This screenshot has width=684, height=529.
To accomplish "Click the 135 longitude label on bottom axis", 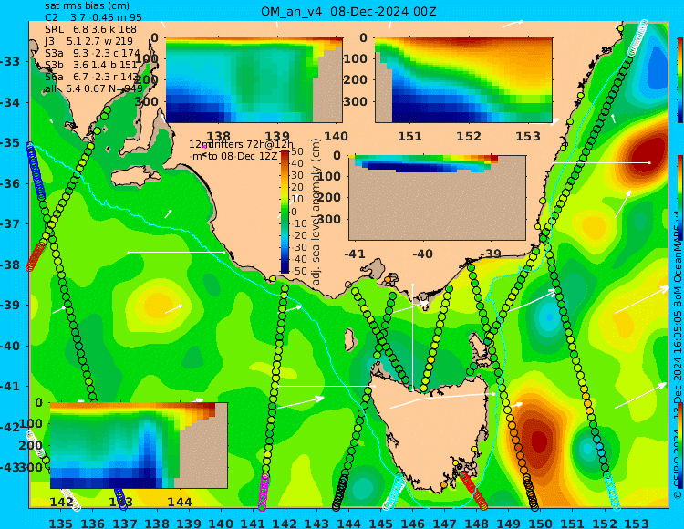I will tap(60, 523).
